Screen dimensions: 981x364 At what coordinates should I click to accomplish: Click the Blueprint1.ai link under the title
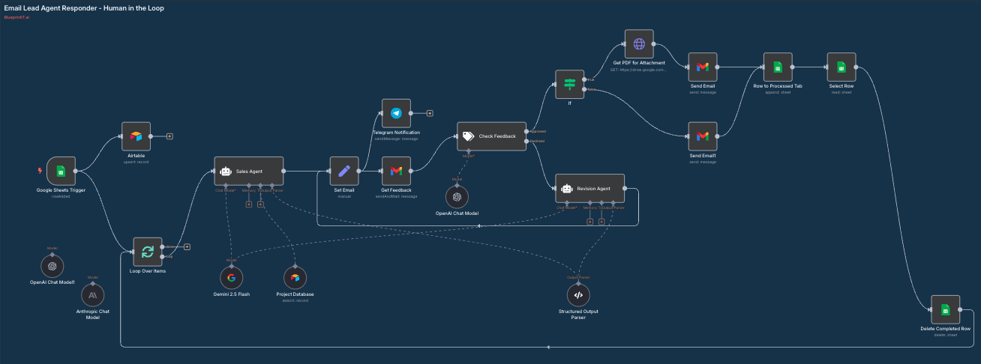click(x=16, y=16)
